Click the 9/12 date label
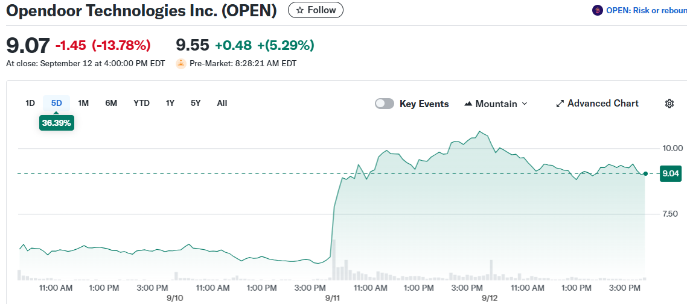Image resolution: width=687 pixels, height=304 pixels. [489, 297]
